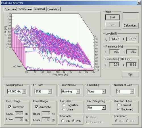
Task: Click the Freq. Range Lower Hz field
Action: (x=19, y=120)
